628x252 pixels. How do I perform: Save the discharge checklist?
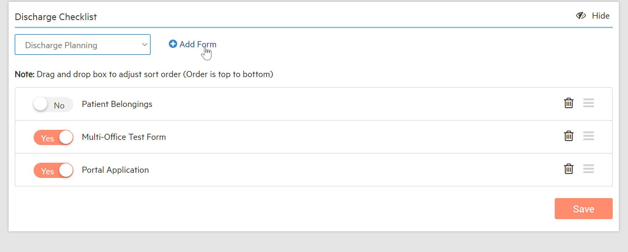pos(583,209)
